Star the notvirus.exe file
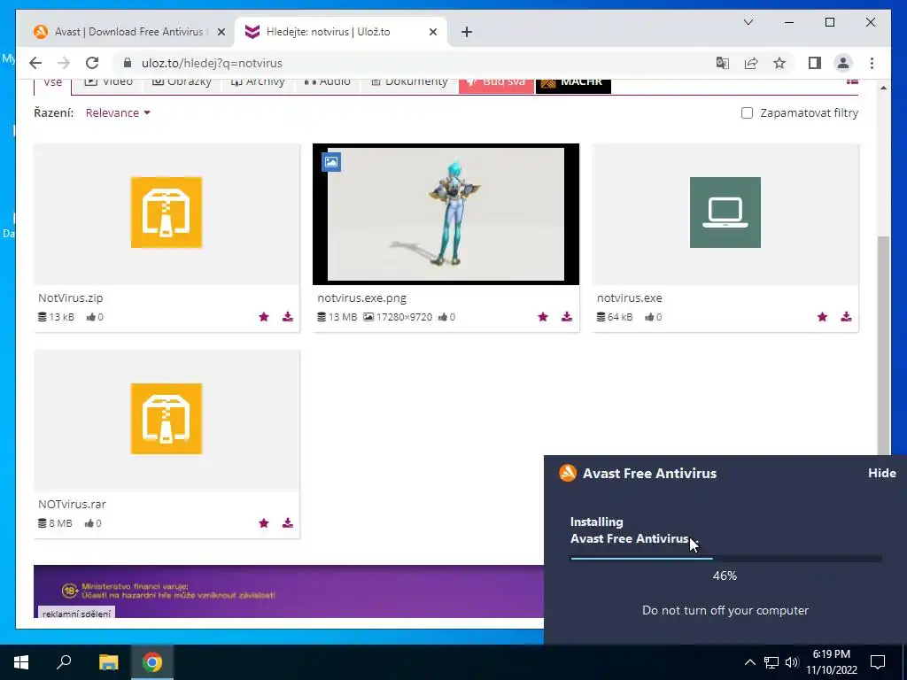The width and height of the screenshot is (907, 680). coord(822,317)
